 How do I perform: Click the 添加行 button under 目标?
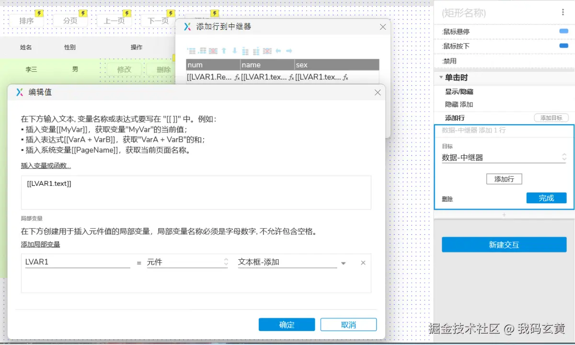pos(504,179)
